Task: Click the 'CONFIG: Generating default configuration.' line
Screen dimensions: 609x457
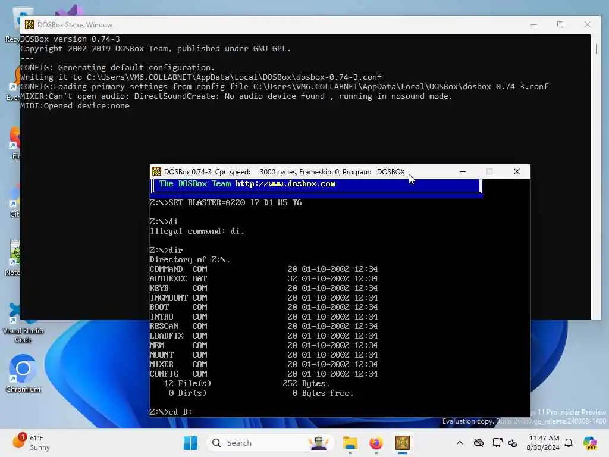Action: [117, 68]
